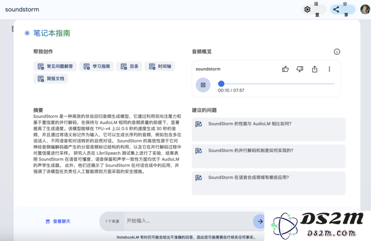Open more options for the audio overview

click(x=329, y=69)
